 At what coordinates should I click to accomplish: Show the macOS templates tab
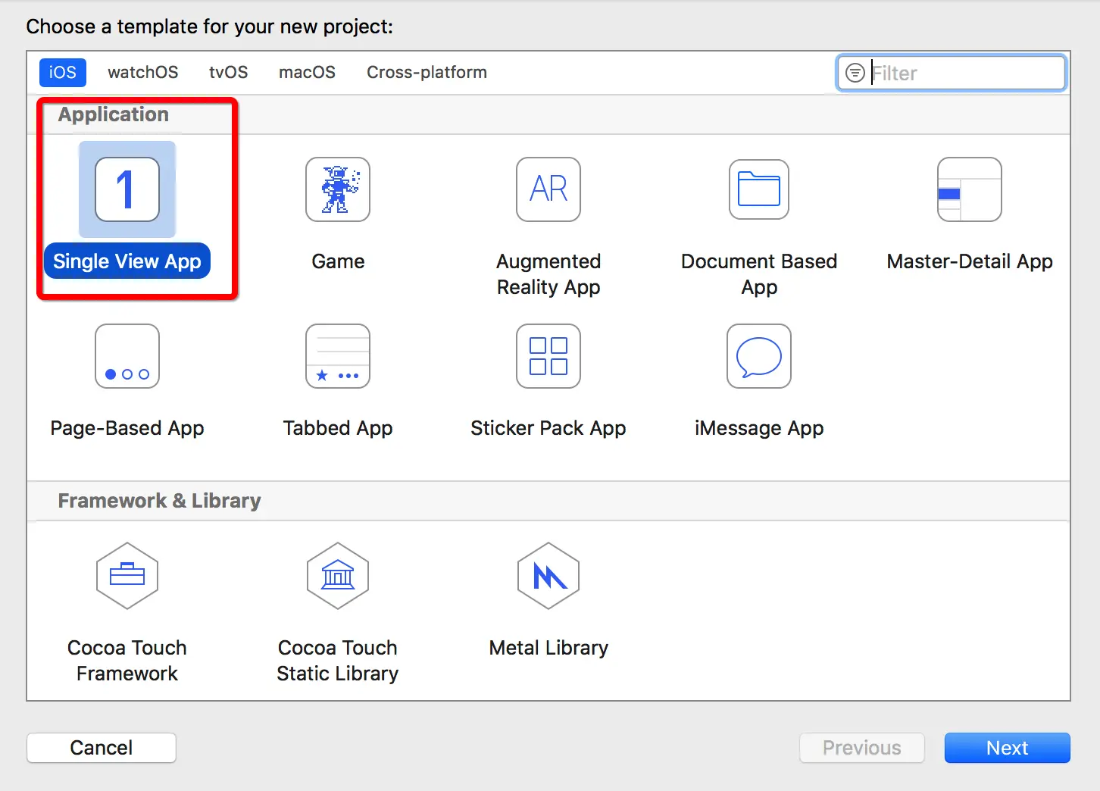coord(307,73)
